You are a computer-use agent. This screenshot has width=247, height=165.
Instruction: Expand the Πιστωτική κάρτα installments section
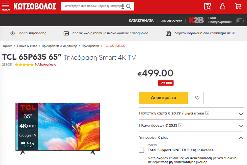(x=241, y=114)
